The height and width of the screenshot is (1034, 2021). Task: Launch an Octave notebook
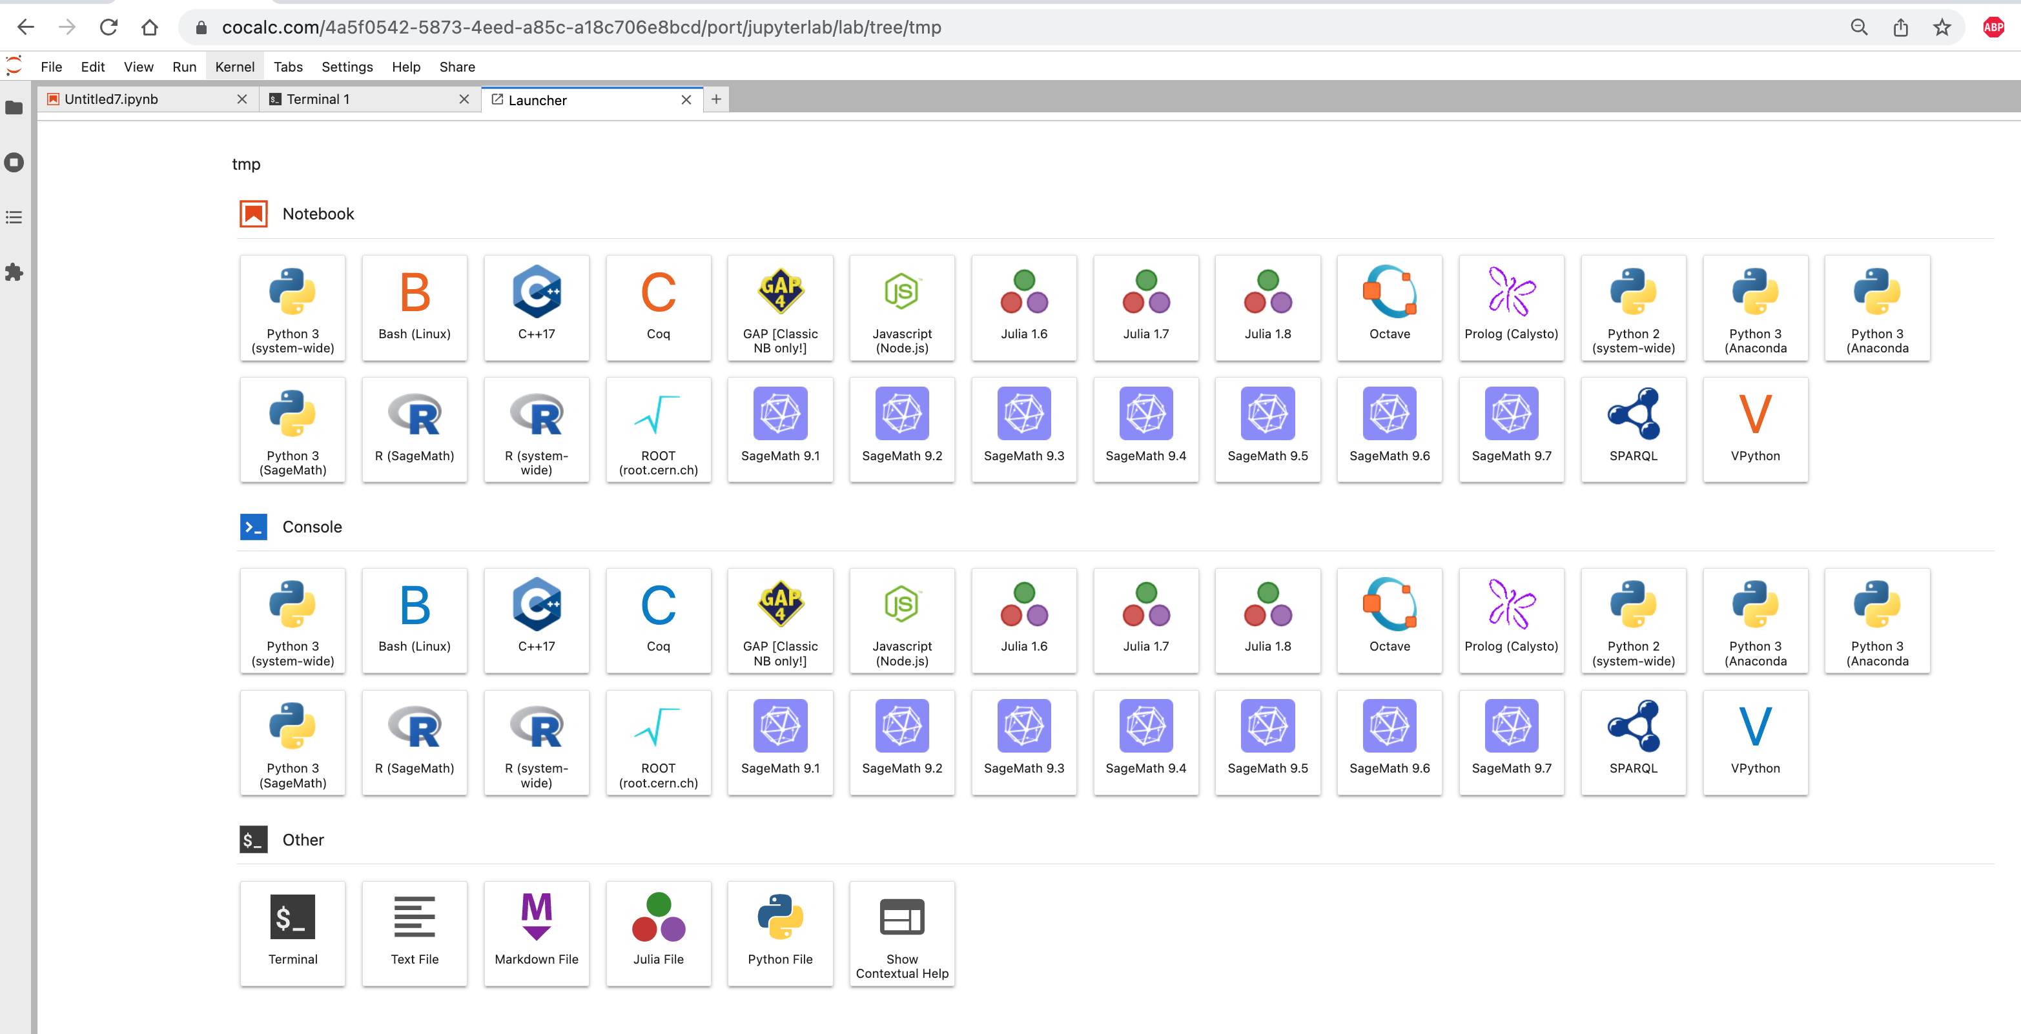tap(1390, 309)
